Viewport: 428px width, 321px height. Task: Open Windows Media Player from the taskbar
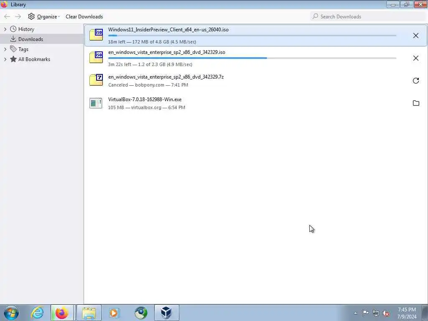coord(114,313)
